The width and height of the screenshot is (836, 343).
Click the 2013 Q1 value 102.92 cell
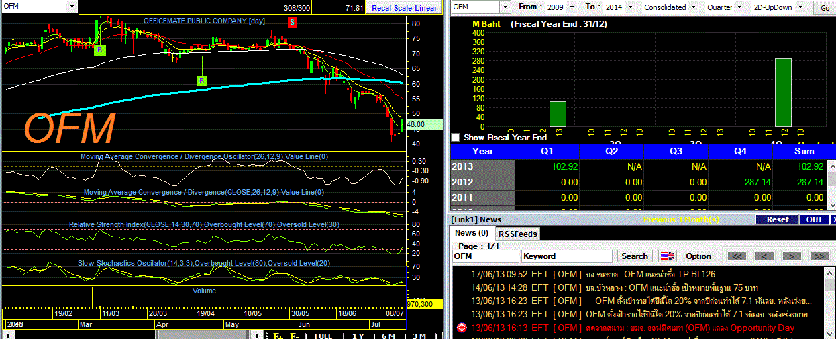547,166
